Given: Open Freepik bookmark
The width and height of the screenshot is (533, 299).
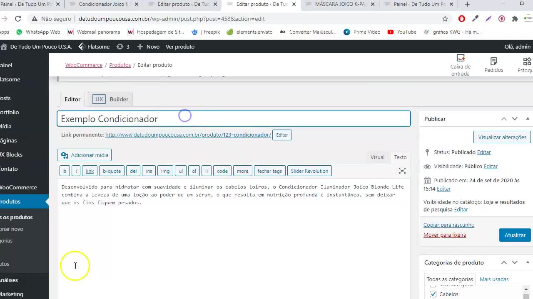Looking at the screenshot, I should coord(206,32).
